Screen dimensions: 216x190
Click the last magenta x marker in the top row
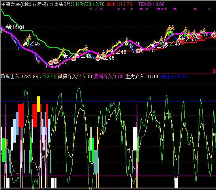click(209, 9)
